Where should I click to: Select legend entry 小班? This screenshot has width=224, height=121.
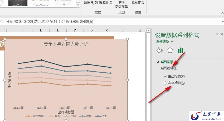70,116
